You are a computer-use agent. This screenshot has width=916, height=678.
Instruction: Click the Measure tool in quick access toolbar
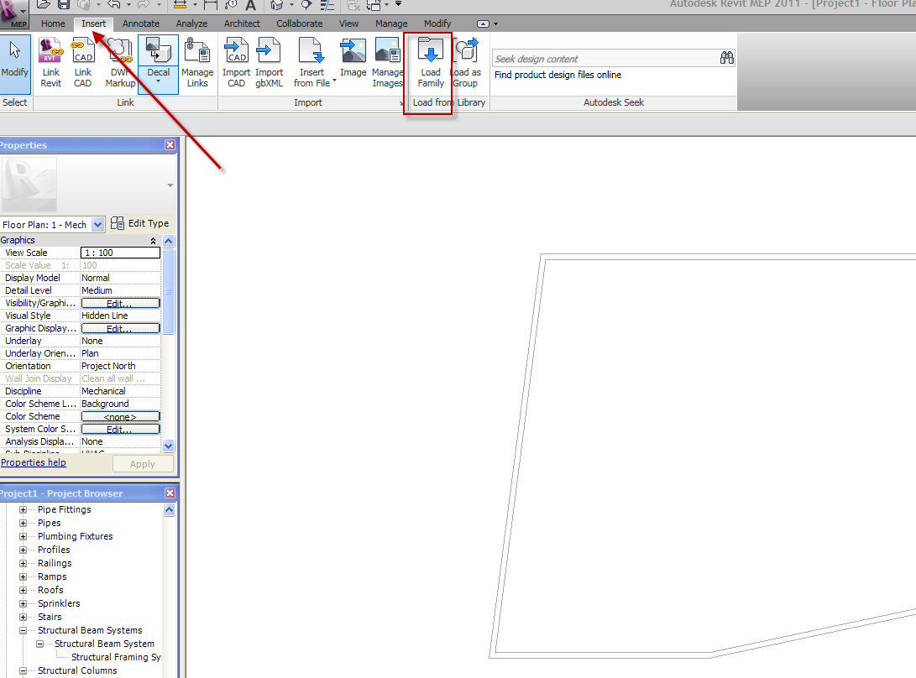click(180, 5)
